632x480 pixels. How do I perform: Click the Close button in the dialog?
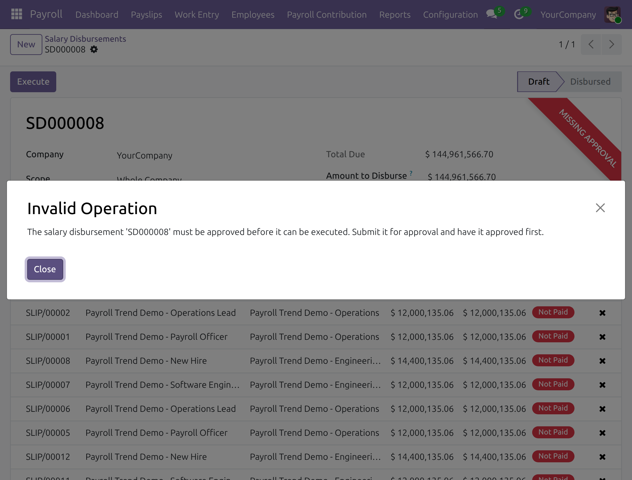(45, 269)
